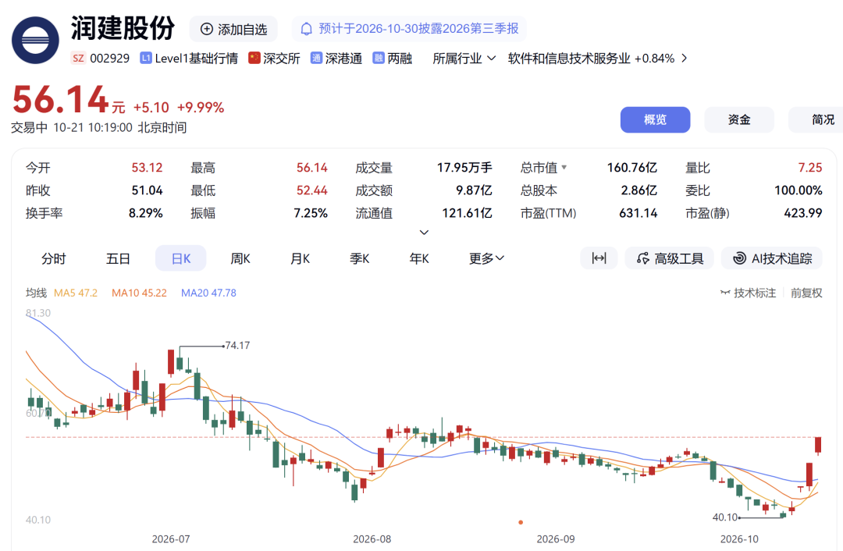Open 软件和信息技术服务业 industry link
The width and height of the screenshot is (843, 551).
point(569,58)
